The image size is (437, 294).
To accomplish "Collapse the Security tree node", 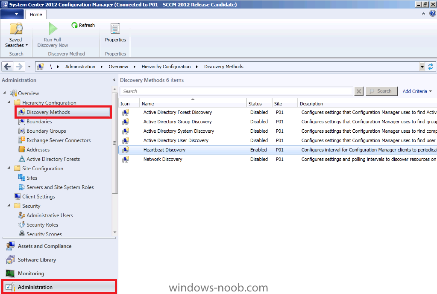I will tap(9, 206).
